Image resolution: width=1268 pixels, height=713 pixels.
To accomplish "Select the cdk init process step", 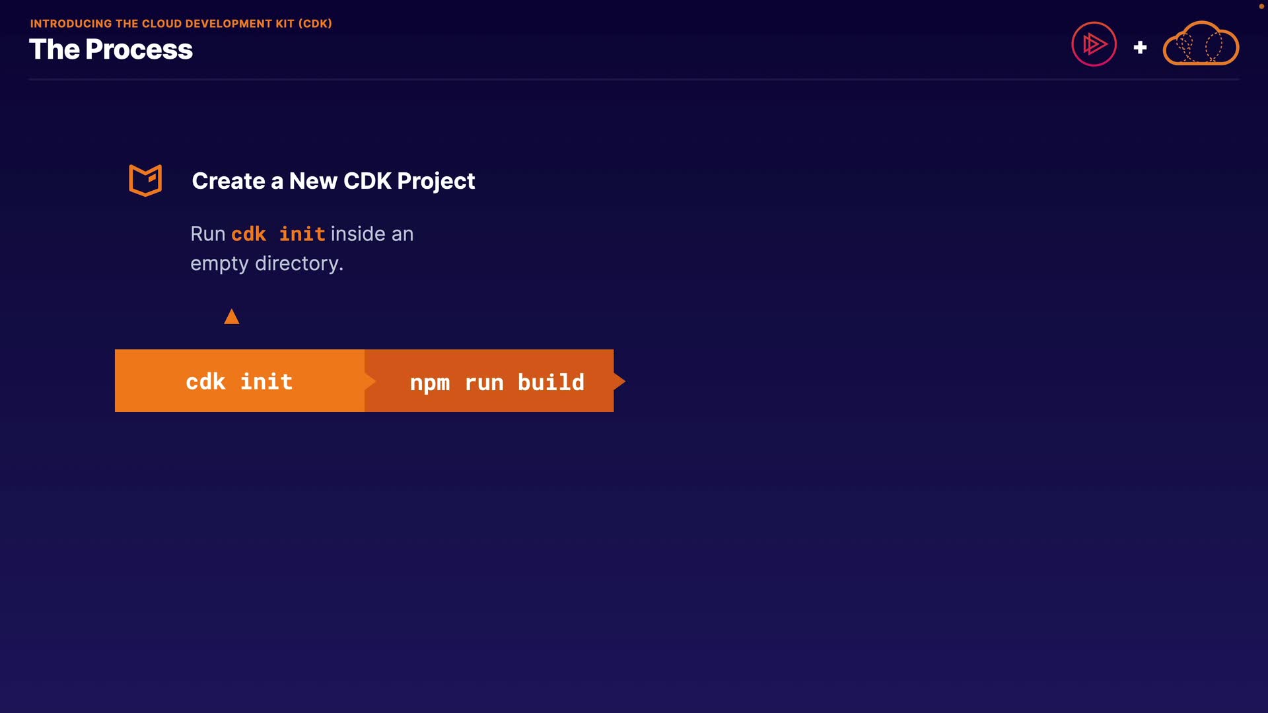I will tap(239, 381).
